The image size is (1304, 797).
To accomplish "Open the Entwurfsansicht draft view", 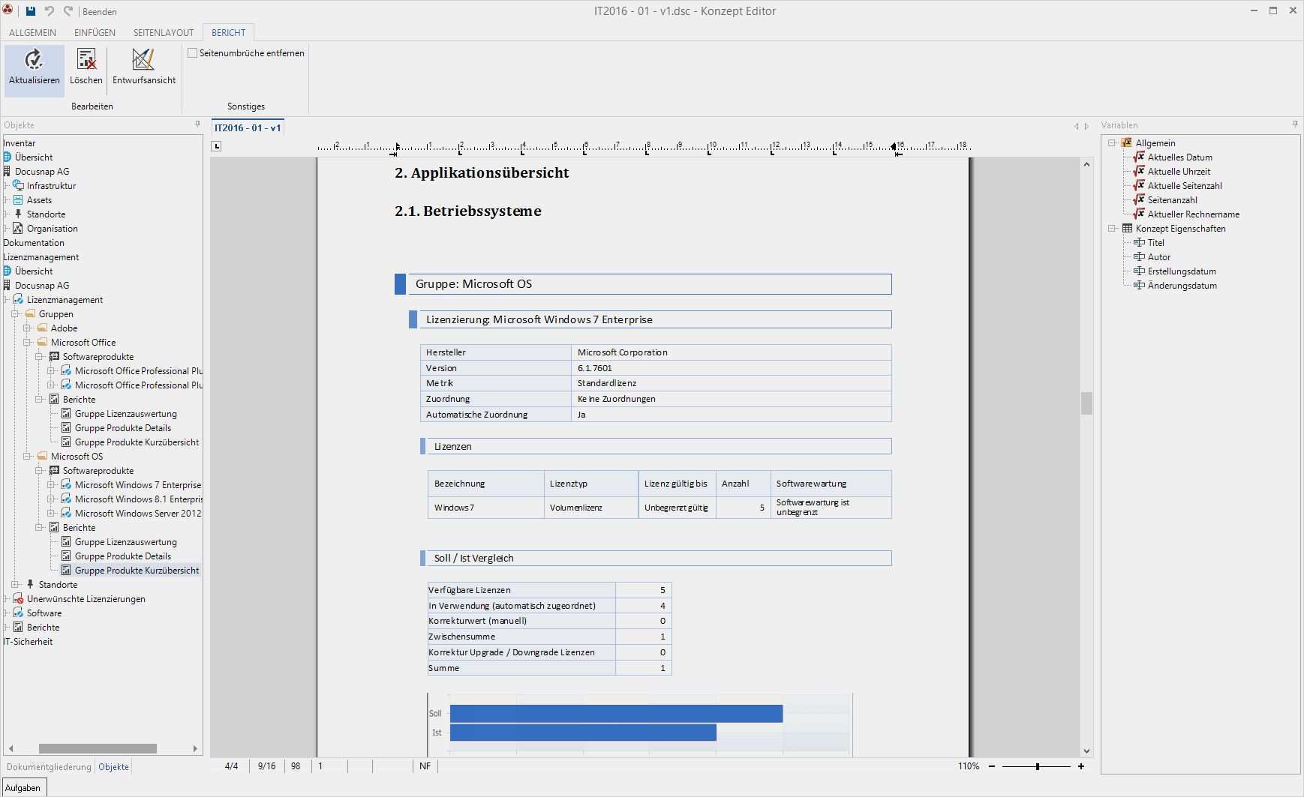I will (143, 60).
